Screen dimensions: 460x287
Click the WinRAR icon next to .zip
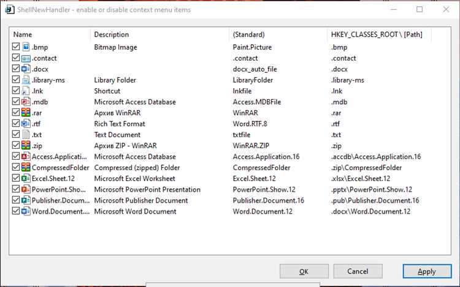[x=26, y=146]
